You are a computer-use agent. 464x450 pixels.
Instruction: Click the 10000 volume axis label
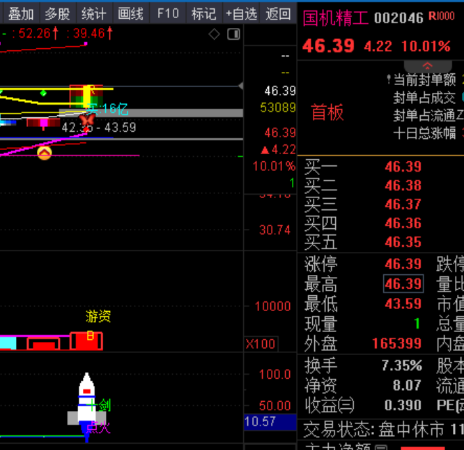(x=273, y=306)
